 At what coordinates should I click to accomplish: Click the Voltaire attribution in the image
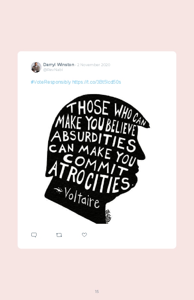82,198
